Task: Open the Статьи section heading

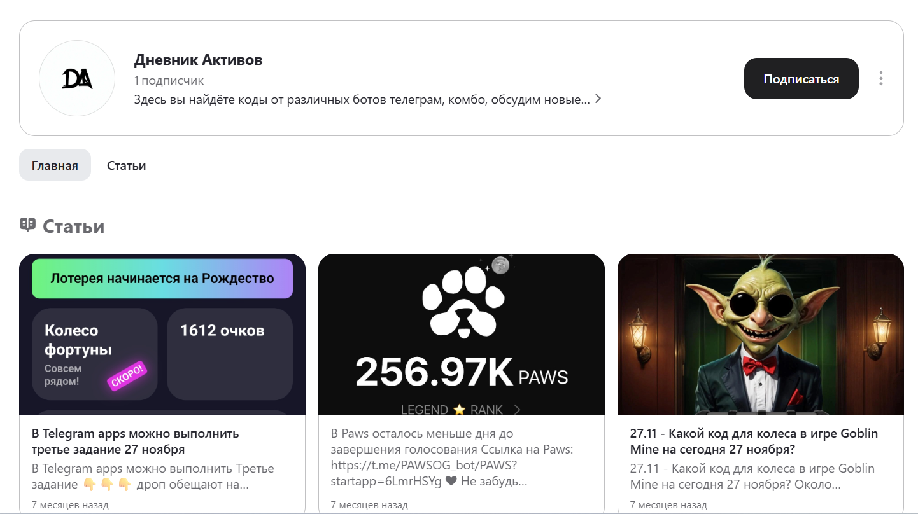Action: pos(74,226)
